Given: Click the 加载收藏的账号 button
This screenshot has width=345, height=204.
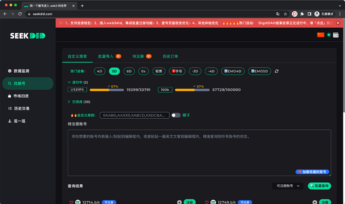Looking at the screenshot, I should click(x=312, y=171).
